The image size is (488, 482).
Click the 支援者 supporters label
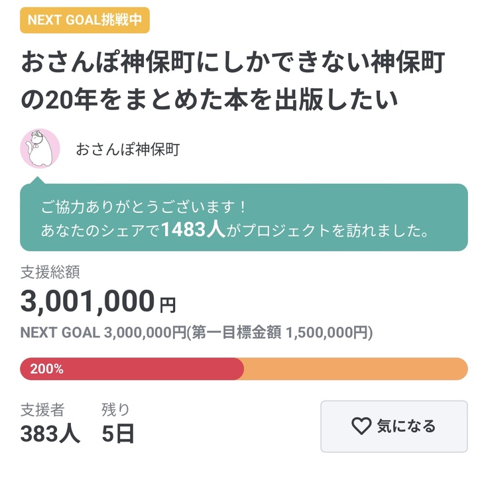(x=42, y=409)
